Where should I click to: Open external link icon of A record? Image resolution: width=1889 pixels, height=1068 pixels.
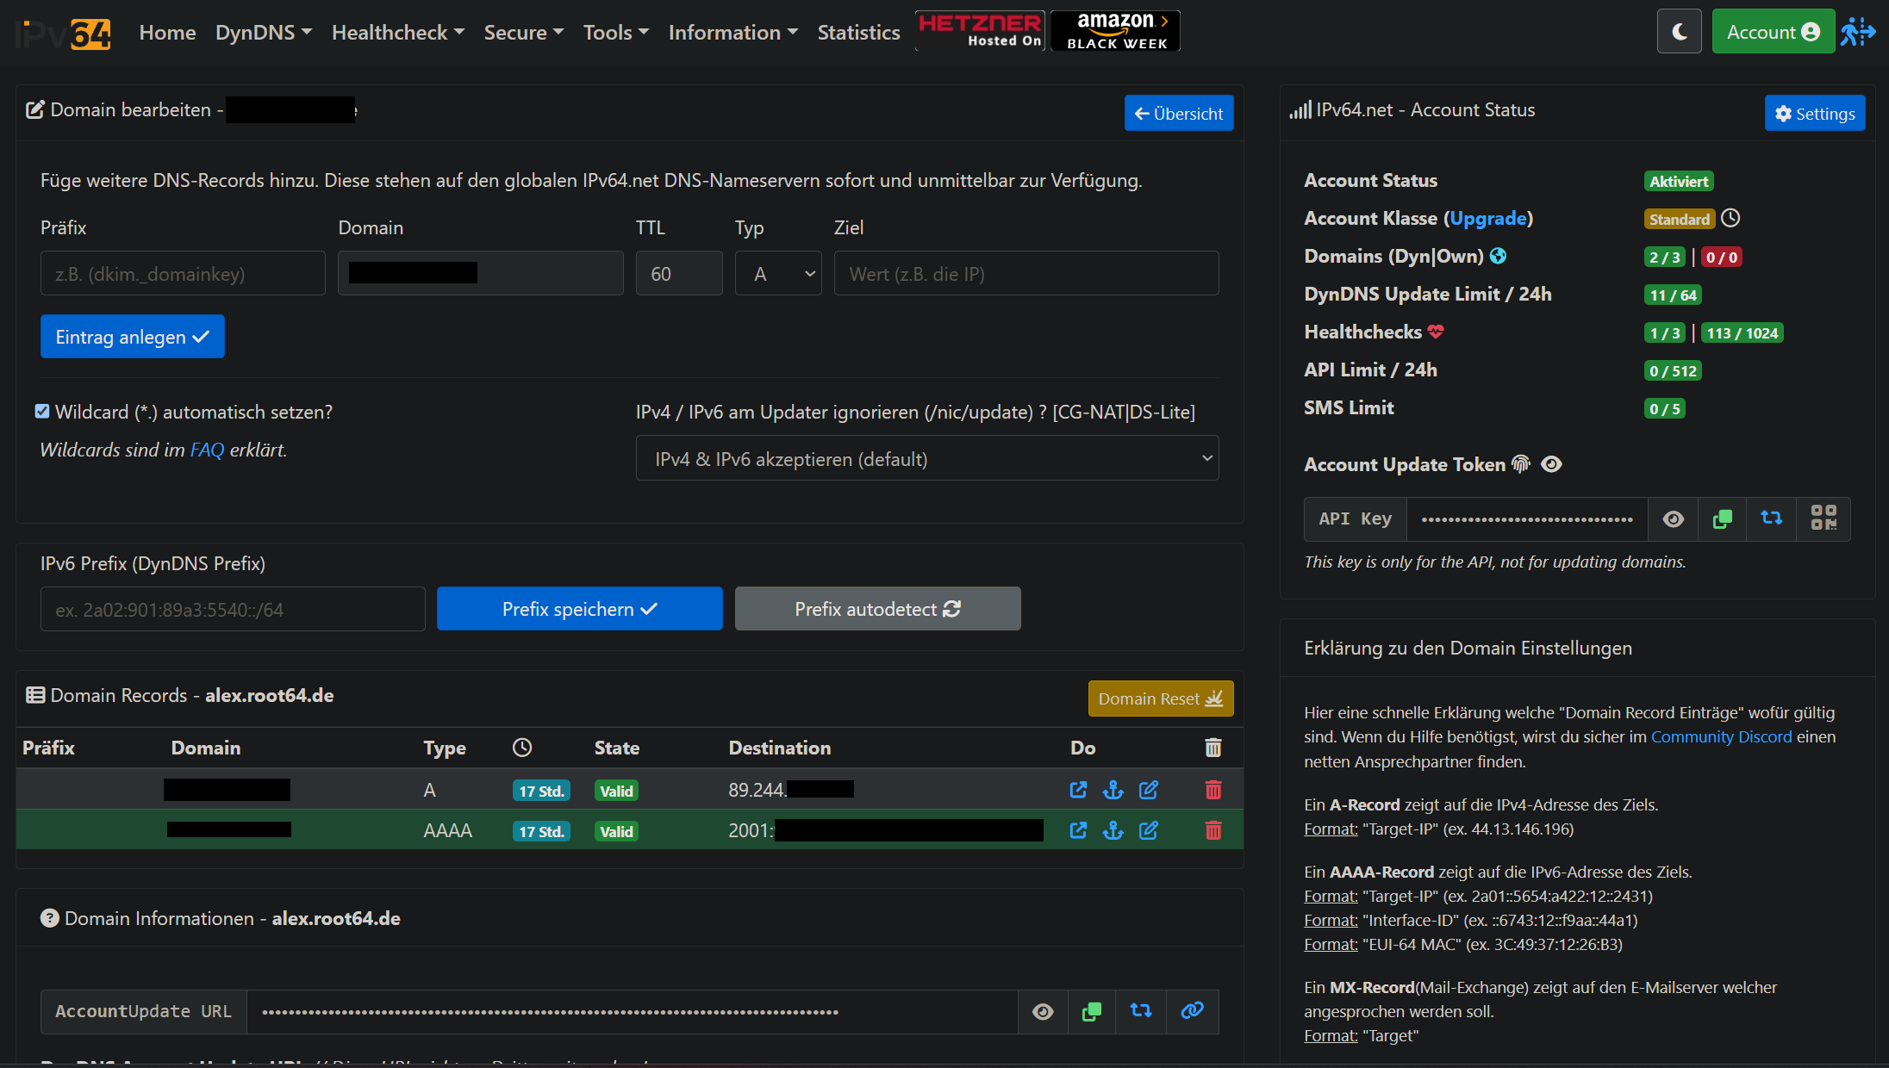pos(1078,790)
